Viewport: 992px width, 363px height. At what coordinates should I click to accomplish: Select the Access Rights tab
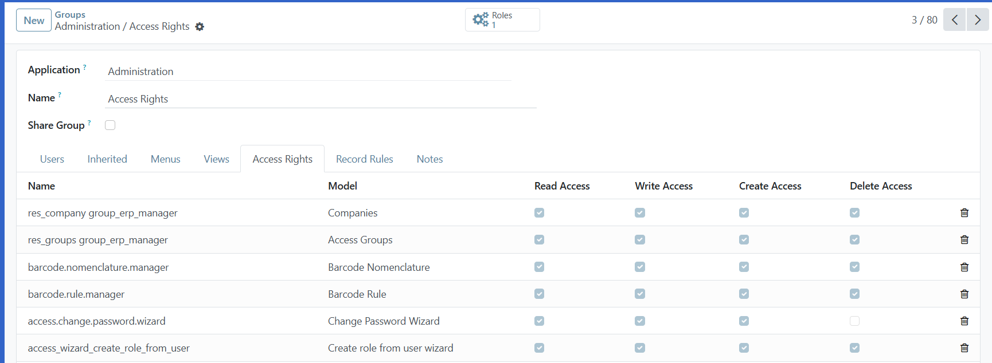tap(283, 159)
